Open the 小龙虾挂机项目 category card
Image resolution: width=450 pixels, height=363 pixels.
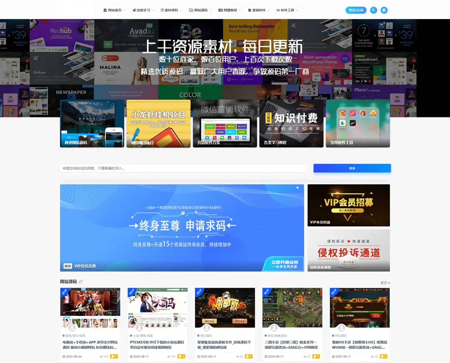pos(158,124)
